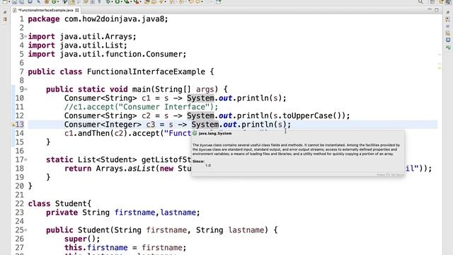Click 'asList' on line 18
This screenshot has height=255, width=453.
142,169
